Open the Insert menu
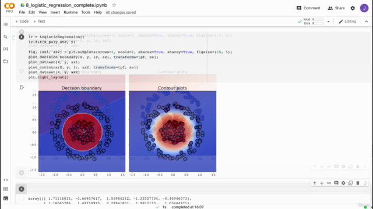The width and height of the screenshot is (373, 209). tap(55, 12)
